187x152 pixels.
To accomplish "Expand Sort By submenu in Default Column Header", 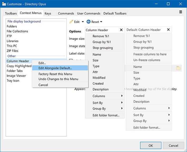I will click(169, 115).
